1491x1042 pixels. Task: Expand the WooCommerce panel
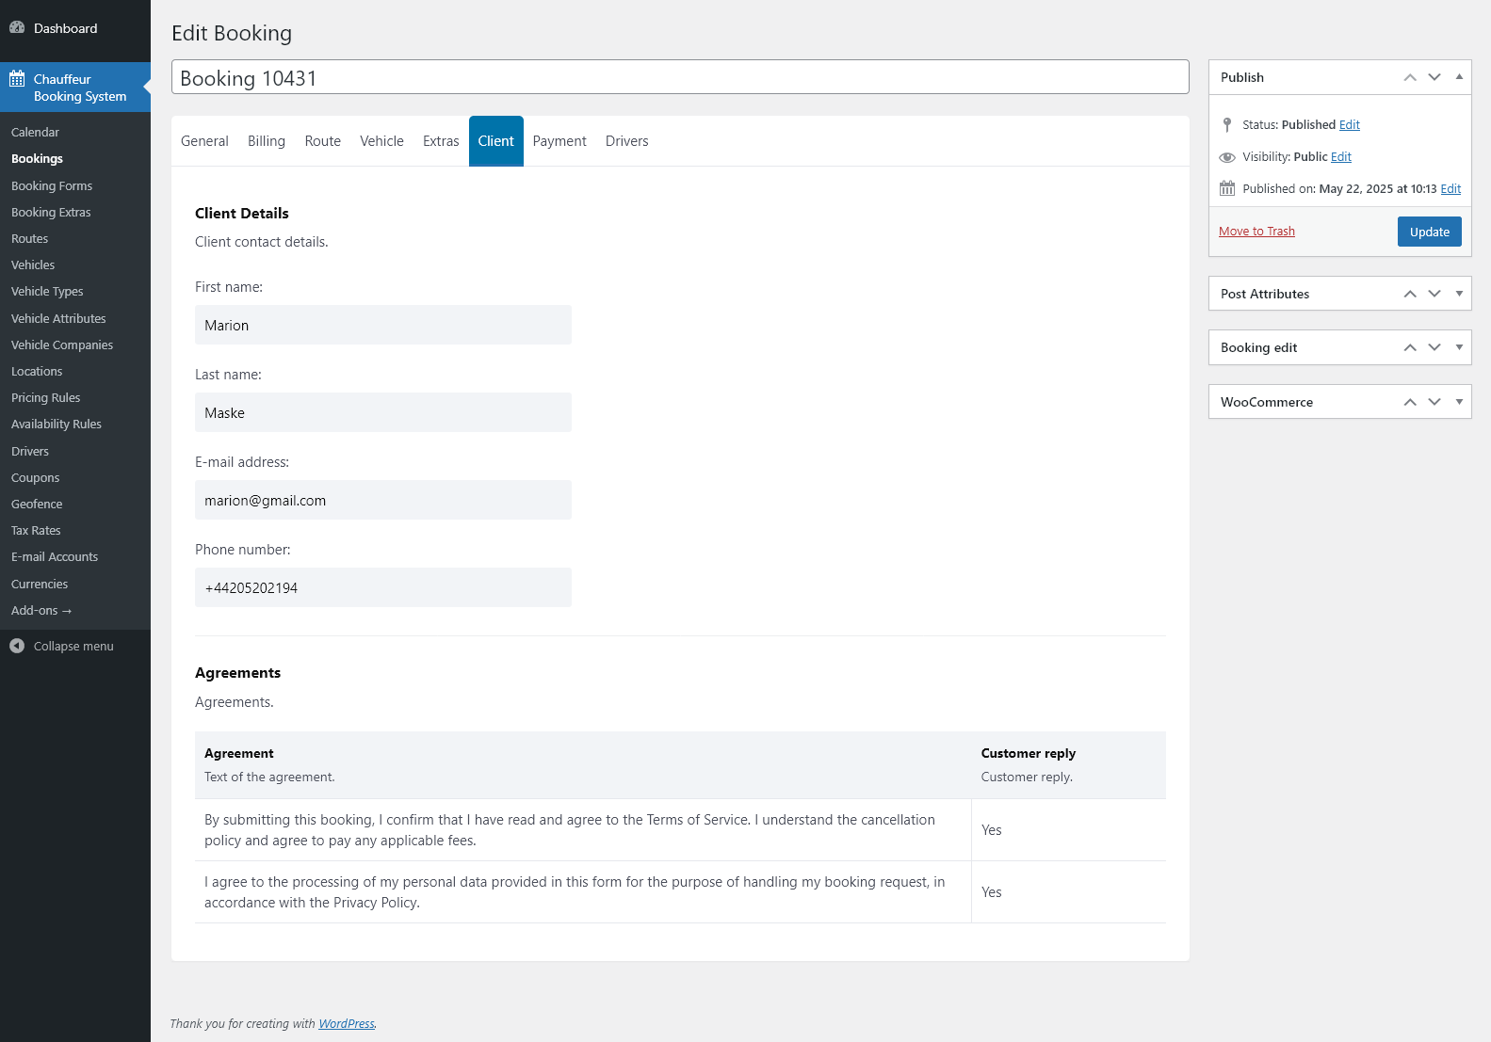1459,402
